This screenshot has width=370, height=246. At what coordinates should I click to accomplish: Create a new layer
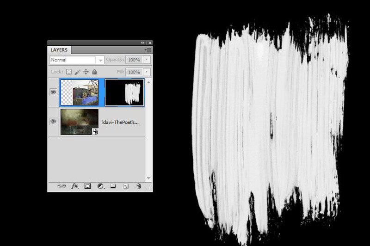126,186
